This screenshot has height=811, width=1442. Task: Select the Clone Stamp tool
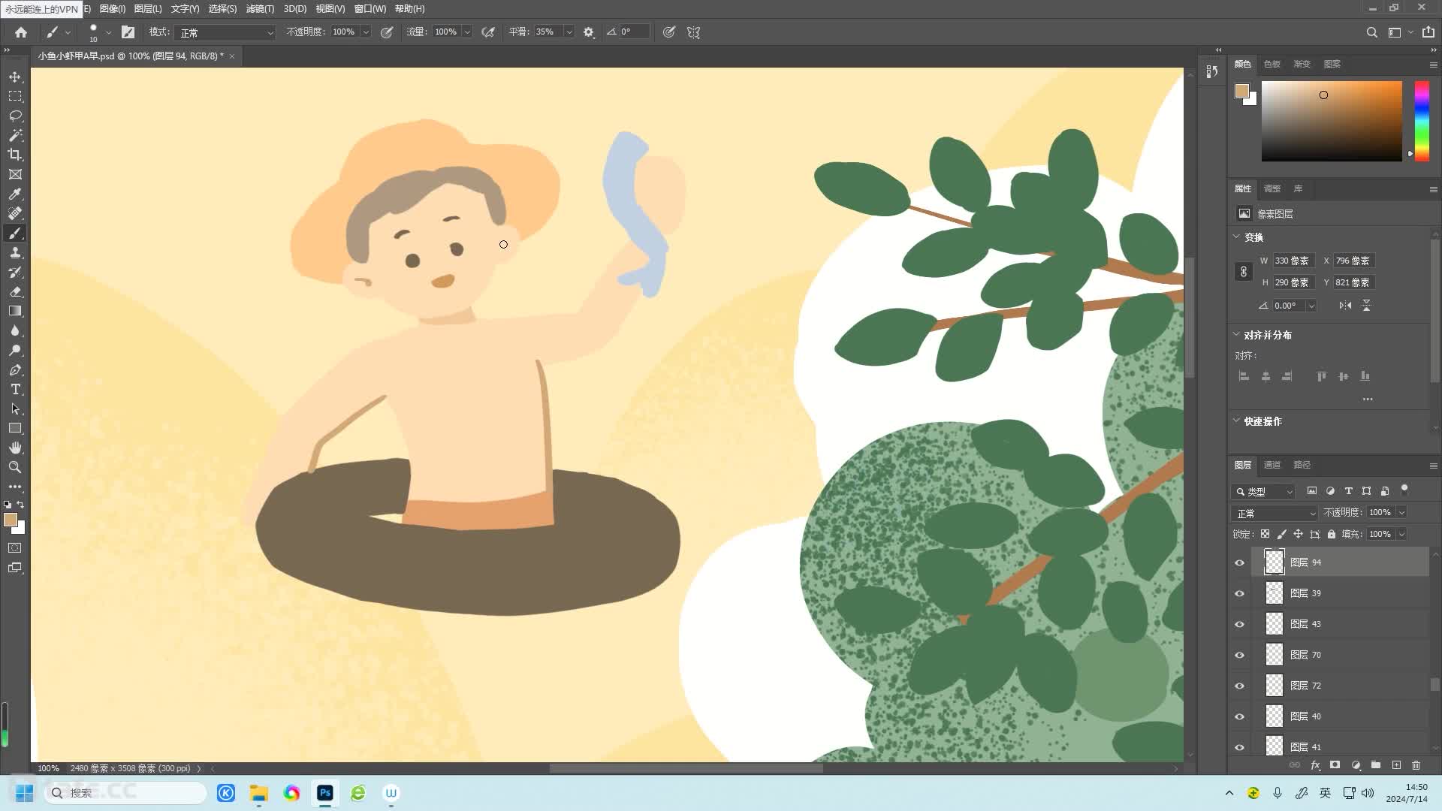pyautogui.click(x=15, y=253)
